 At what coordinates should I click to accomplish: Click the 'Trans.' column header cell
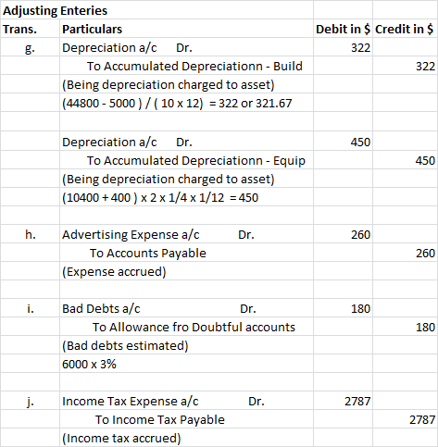point(30,29)
